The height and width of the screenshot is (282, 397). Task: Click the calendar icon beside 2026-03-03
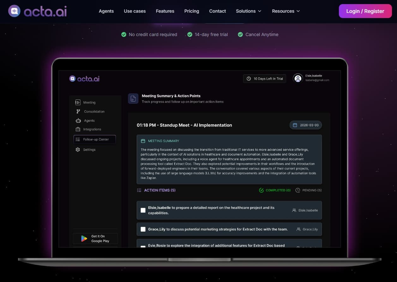[x=295, y=125]
